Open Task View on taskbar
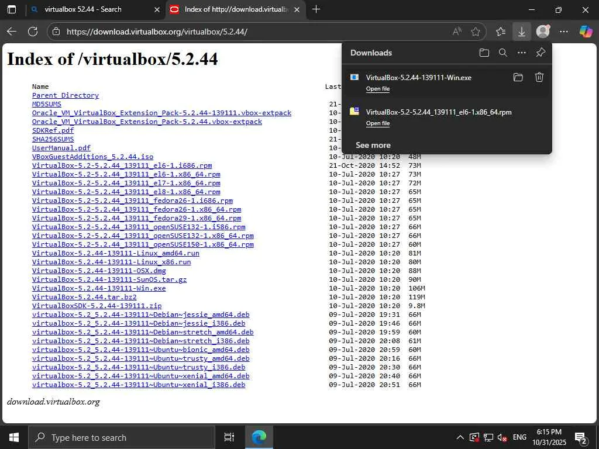Viewport: 599px width, 449px height. pos(229,437)
